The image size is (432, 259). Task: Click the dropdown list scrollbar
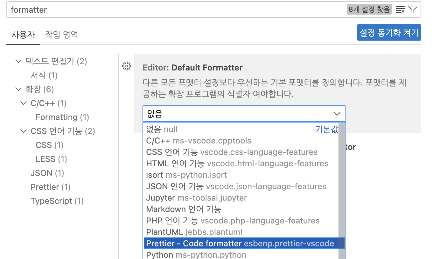(342, 191)
